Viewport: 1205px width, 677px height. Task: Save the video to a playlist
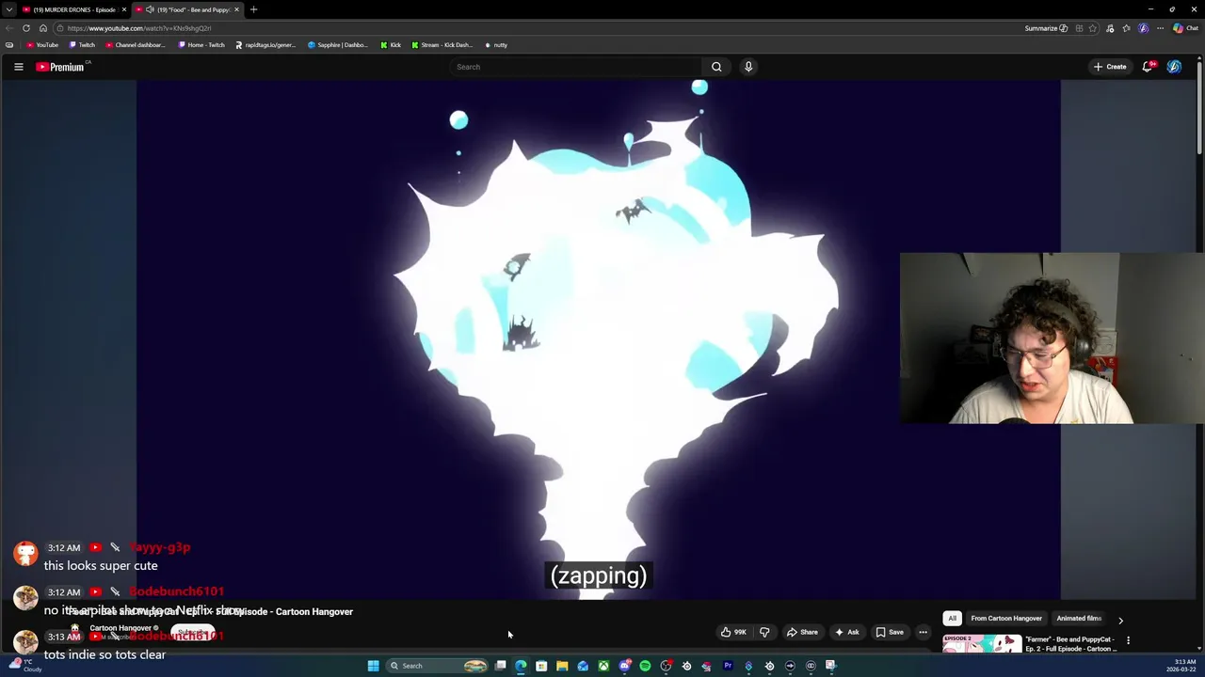(x=890, y=632)
